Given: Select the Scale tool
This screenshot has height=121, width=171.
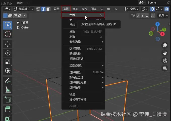Looking at the screenshot, I should [x=8, y=62].
